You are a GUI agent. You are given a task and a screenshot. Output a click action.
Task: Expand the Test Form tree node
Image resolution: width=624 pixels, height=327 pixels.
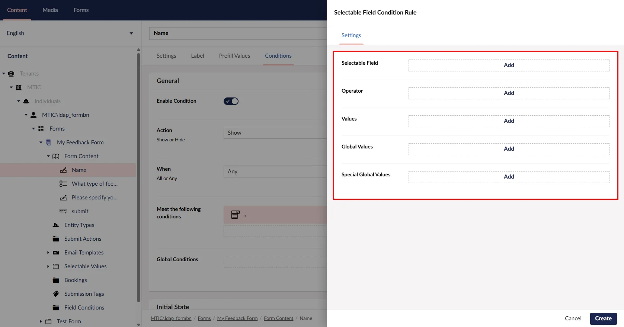pyautogui.click(x=41, y=321)
